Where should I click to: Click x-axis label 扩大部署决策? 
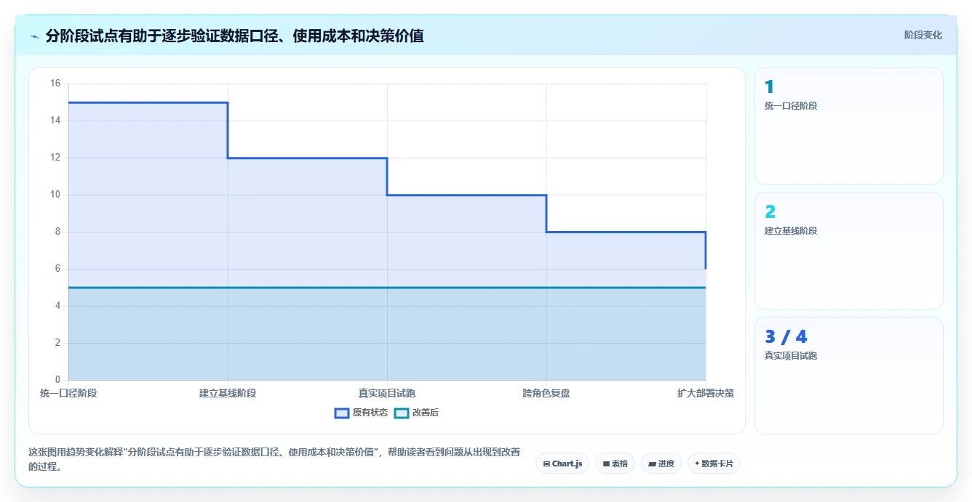[706, 393]
